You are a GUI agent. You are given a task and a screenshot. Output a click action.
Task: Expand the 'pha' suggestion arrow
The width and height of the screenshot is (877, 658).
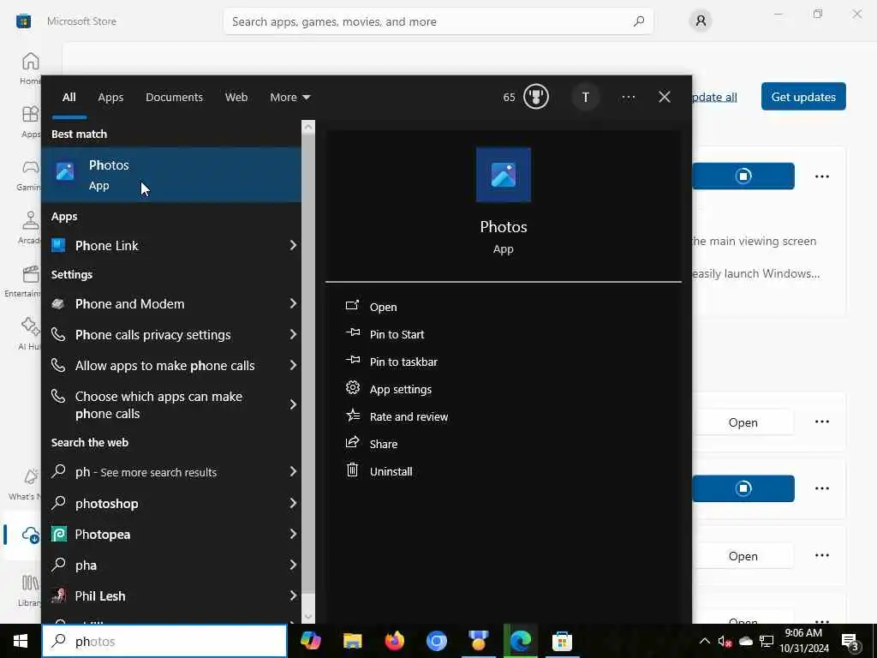pos(293,565)
